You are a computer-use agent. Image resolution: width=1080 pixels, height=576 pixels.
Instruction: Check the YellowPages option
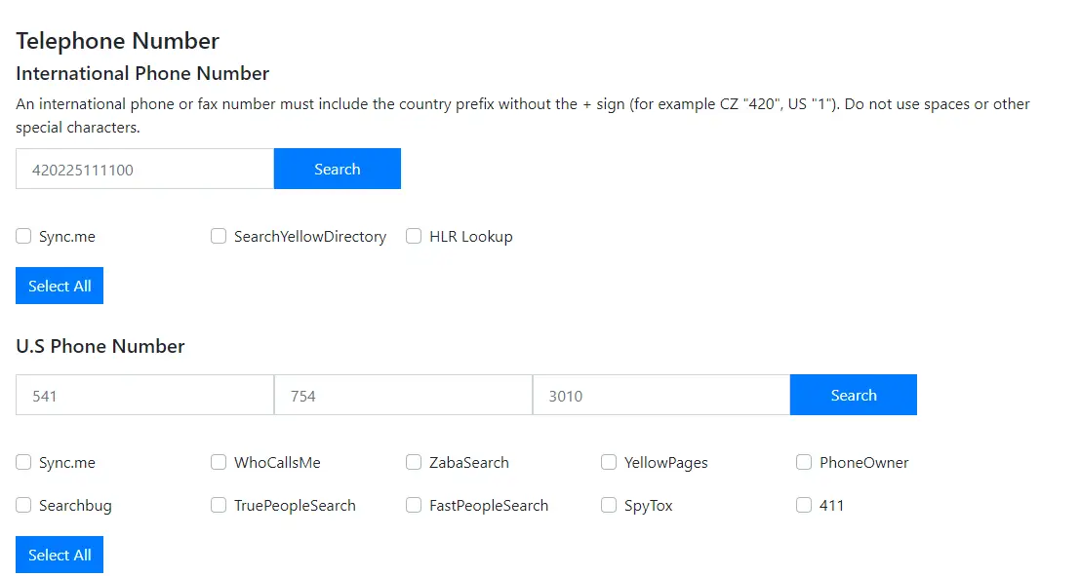tap(609, 462)
